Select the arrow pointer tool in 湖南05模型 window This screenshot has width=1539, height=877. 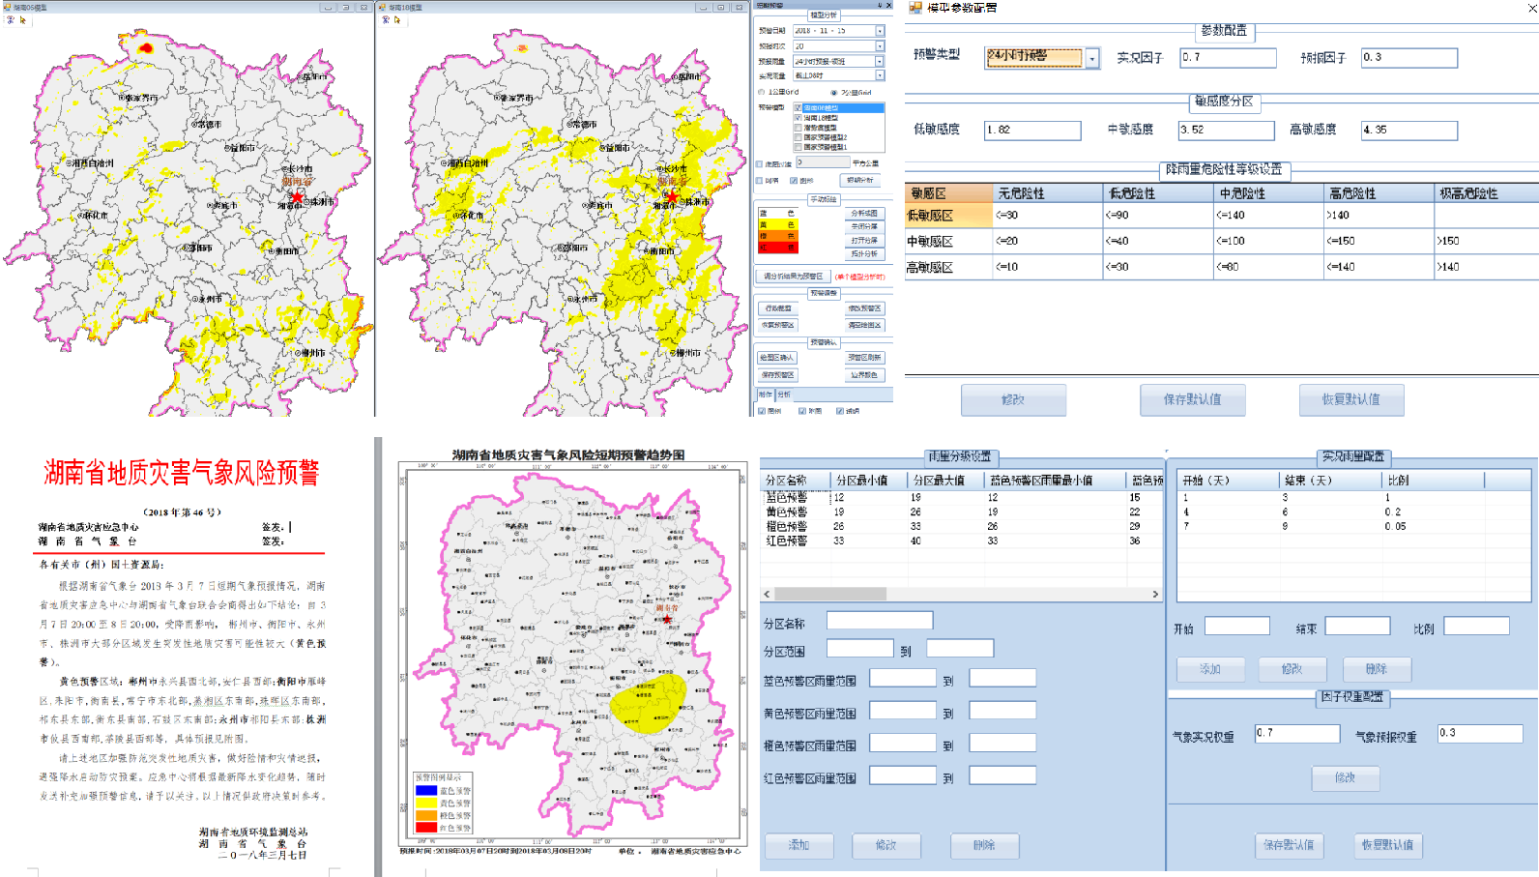22,19
